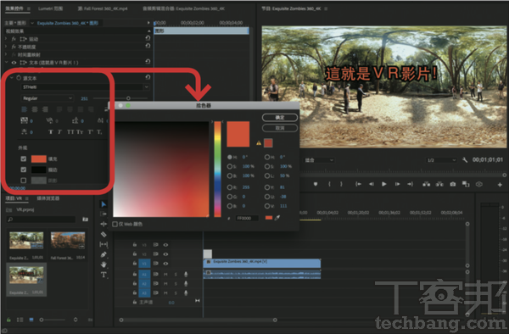Click the black stroke color swatch
This screenshot has width=509, height=334.
coord(39,170)
